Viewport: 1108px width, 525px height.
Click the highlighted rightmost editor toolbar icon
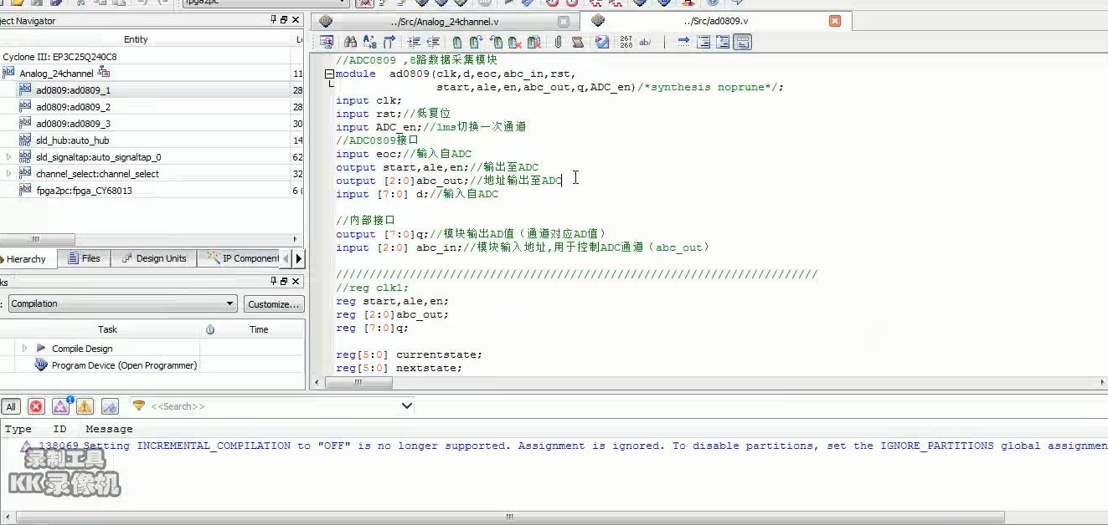[742, 42]
